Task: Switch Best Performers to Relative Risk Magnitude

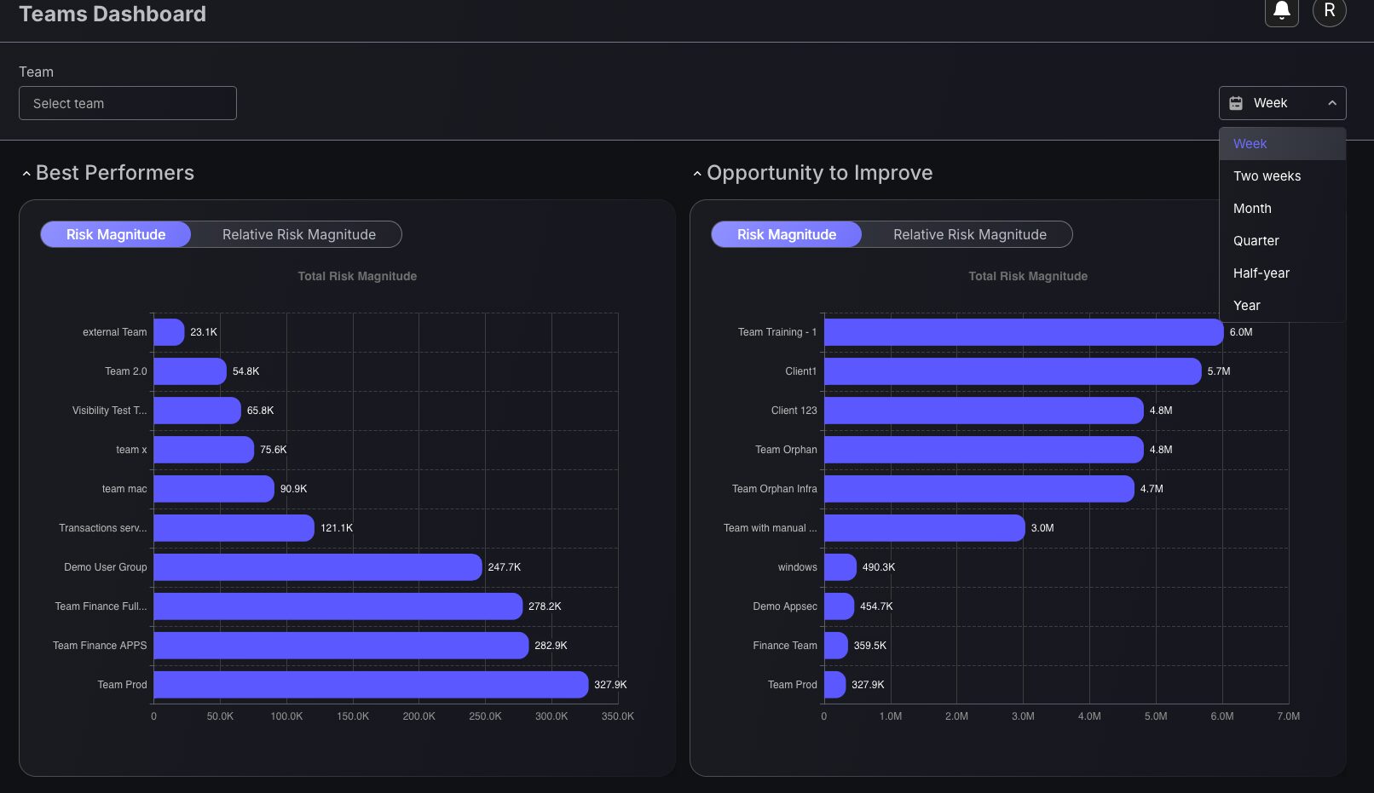Action: point(299,234)
